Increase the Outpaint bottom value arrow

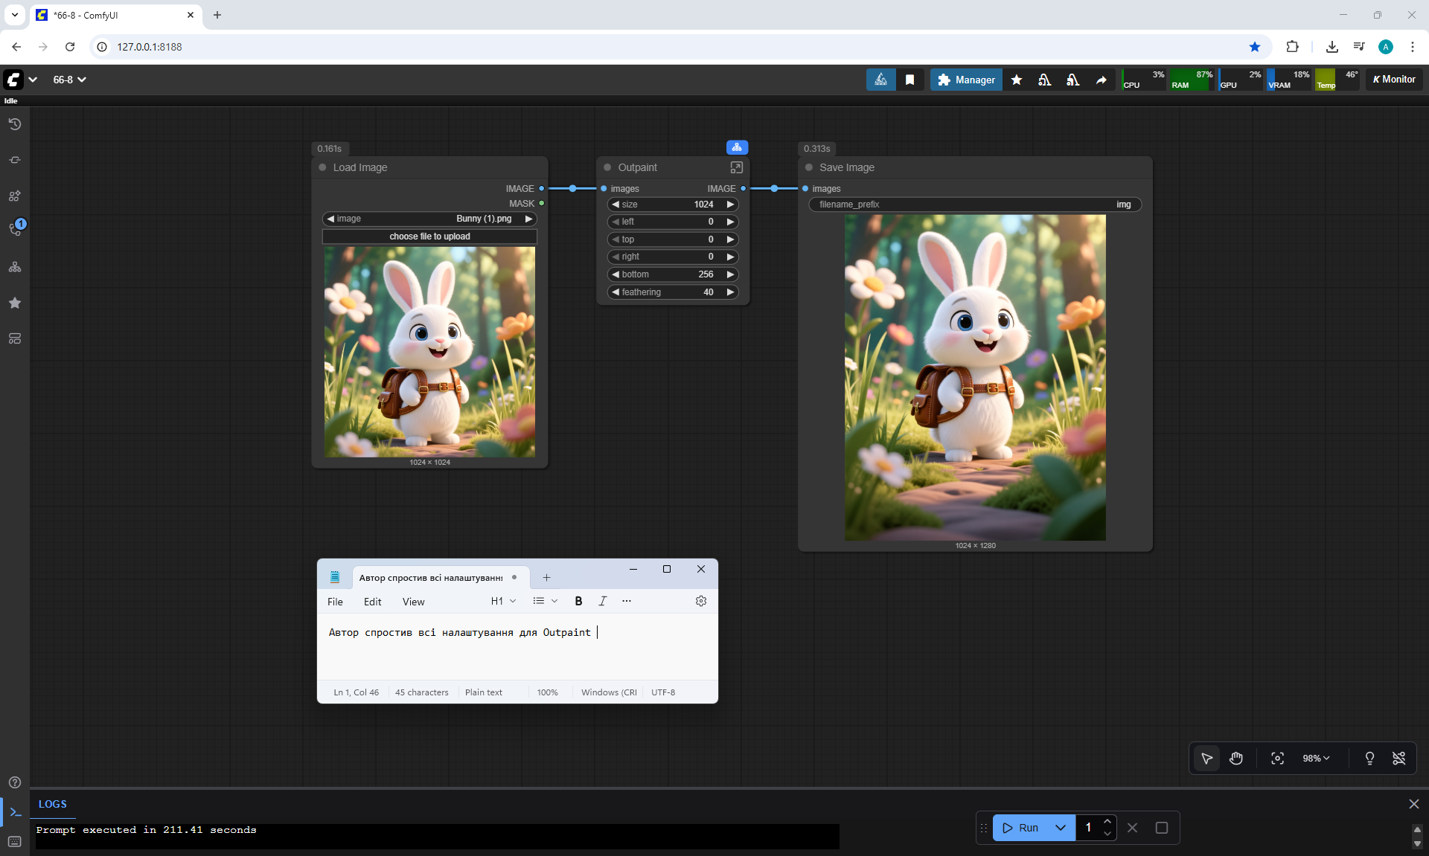730,274
